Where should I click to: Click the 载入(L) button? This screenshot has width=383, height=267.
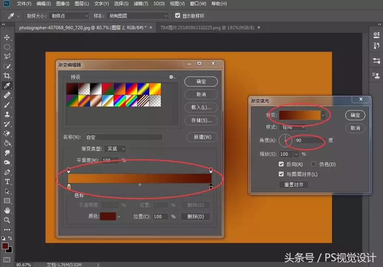tap(201, 107)
